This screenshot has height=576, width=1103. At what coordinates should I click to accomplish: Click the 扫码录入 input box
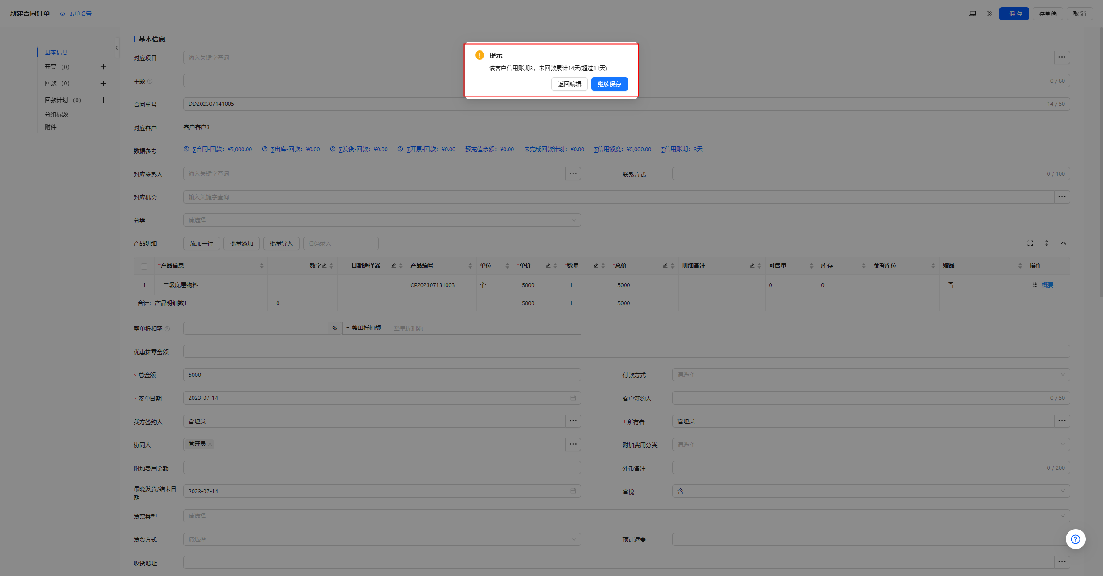click(x=341, y=243)
